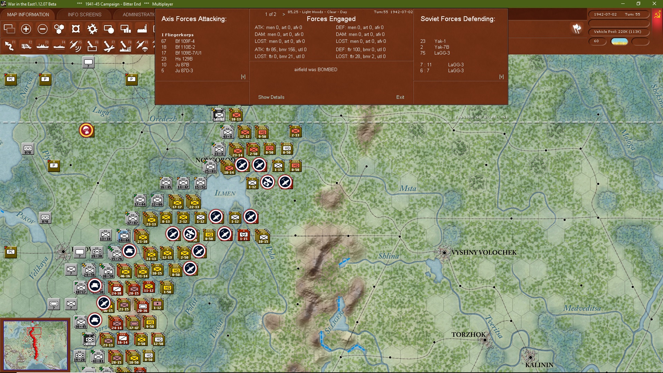This screenshot has height=373, width=663.
Task: Select the F9 air transport mode icon
Action: pos(142,46)
